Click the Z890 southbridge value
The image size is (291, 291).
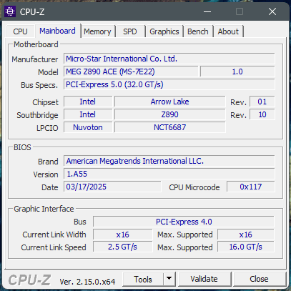tap(169, 114)
